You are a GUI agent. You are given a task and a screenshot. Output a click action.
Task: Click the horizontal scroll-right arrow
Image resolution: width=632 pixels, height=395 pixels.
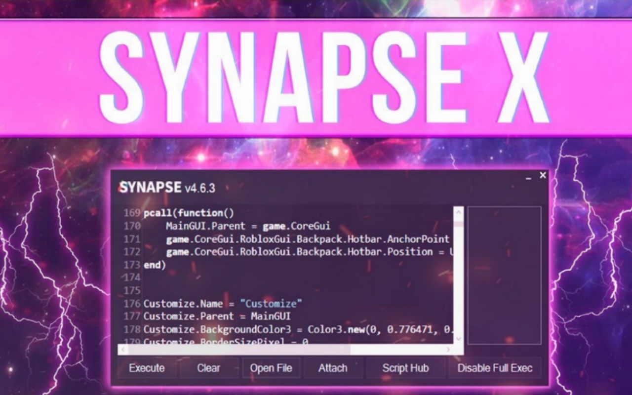pos(448,350)
